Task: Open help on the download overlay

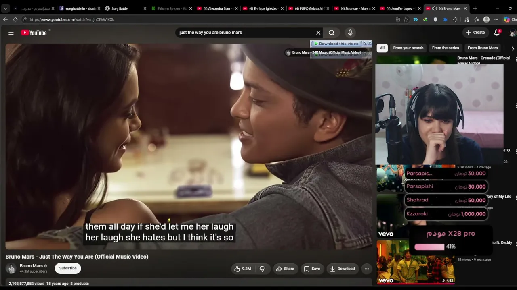Action: coord(365,43)
